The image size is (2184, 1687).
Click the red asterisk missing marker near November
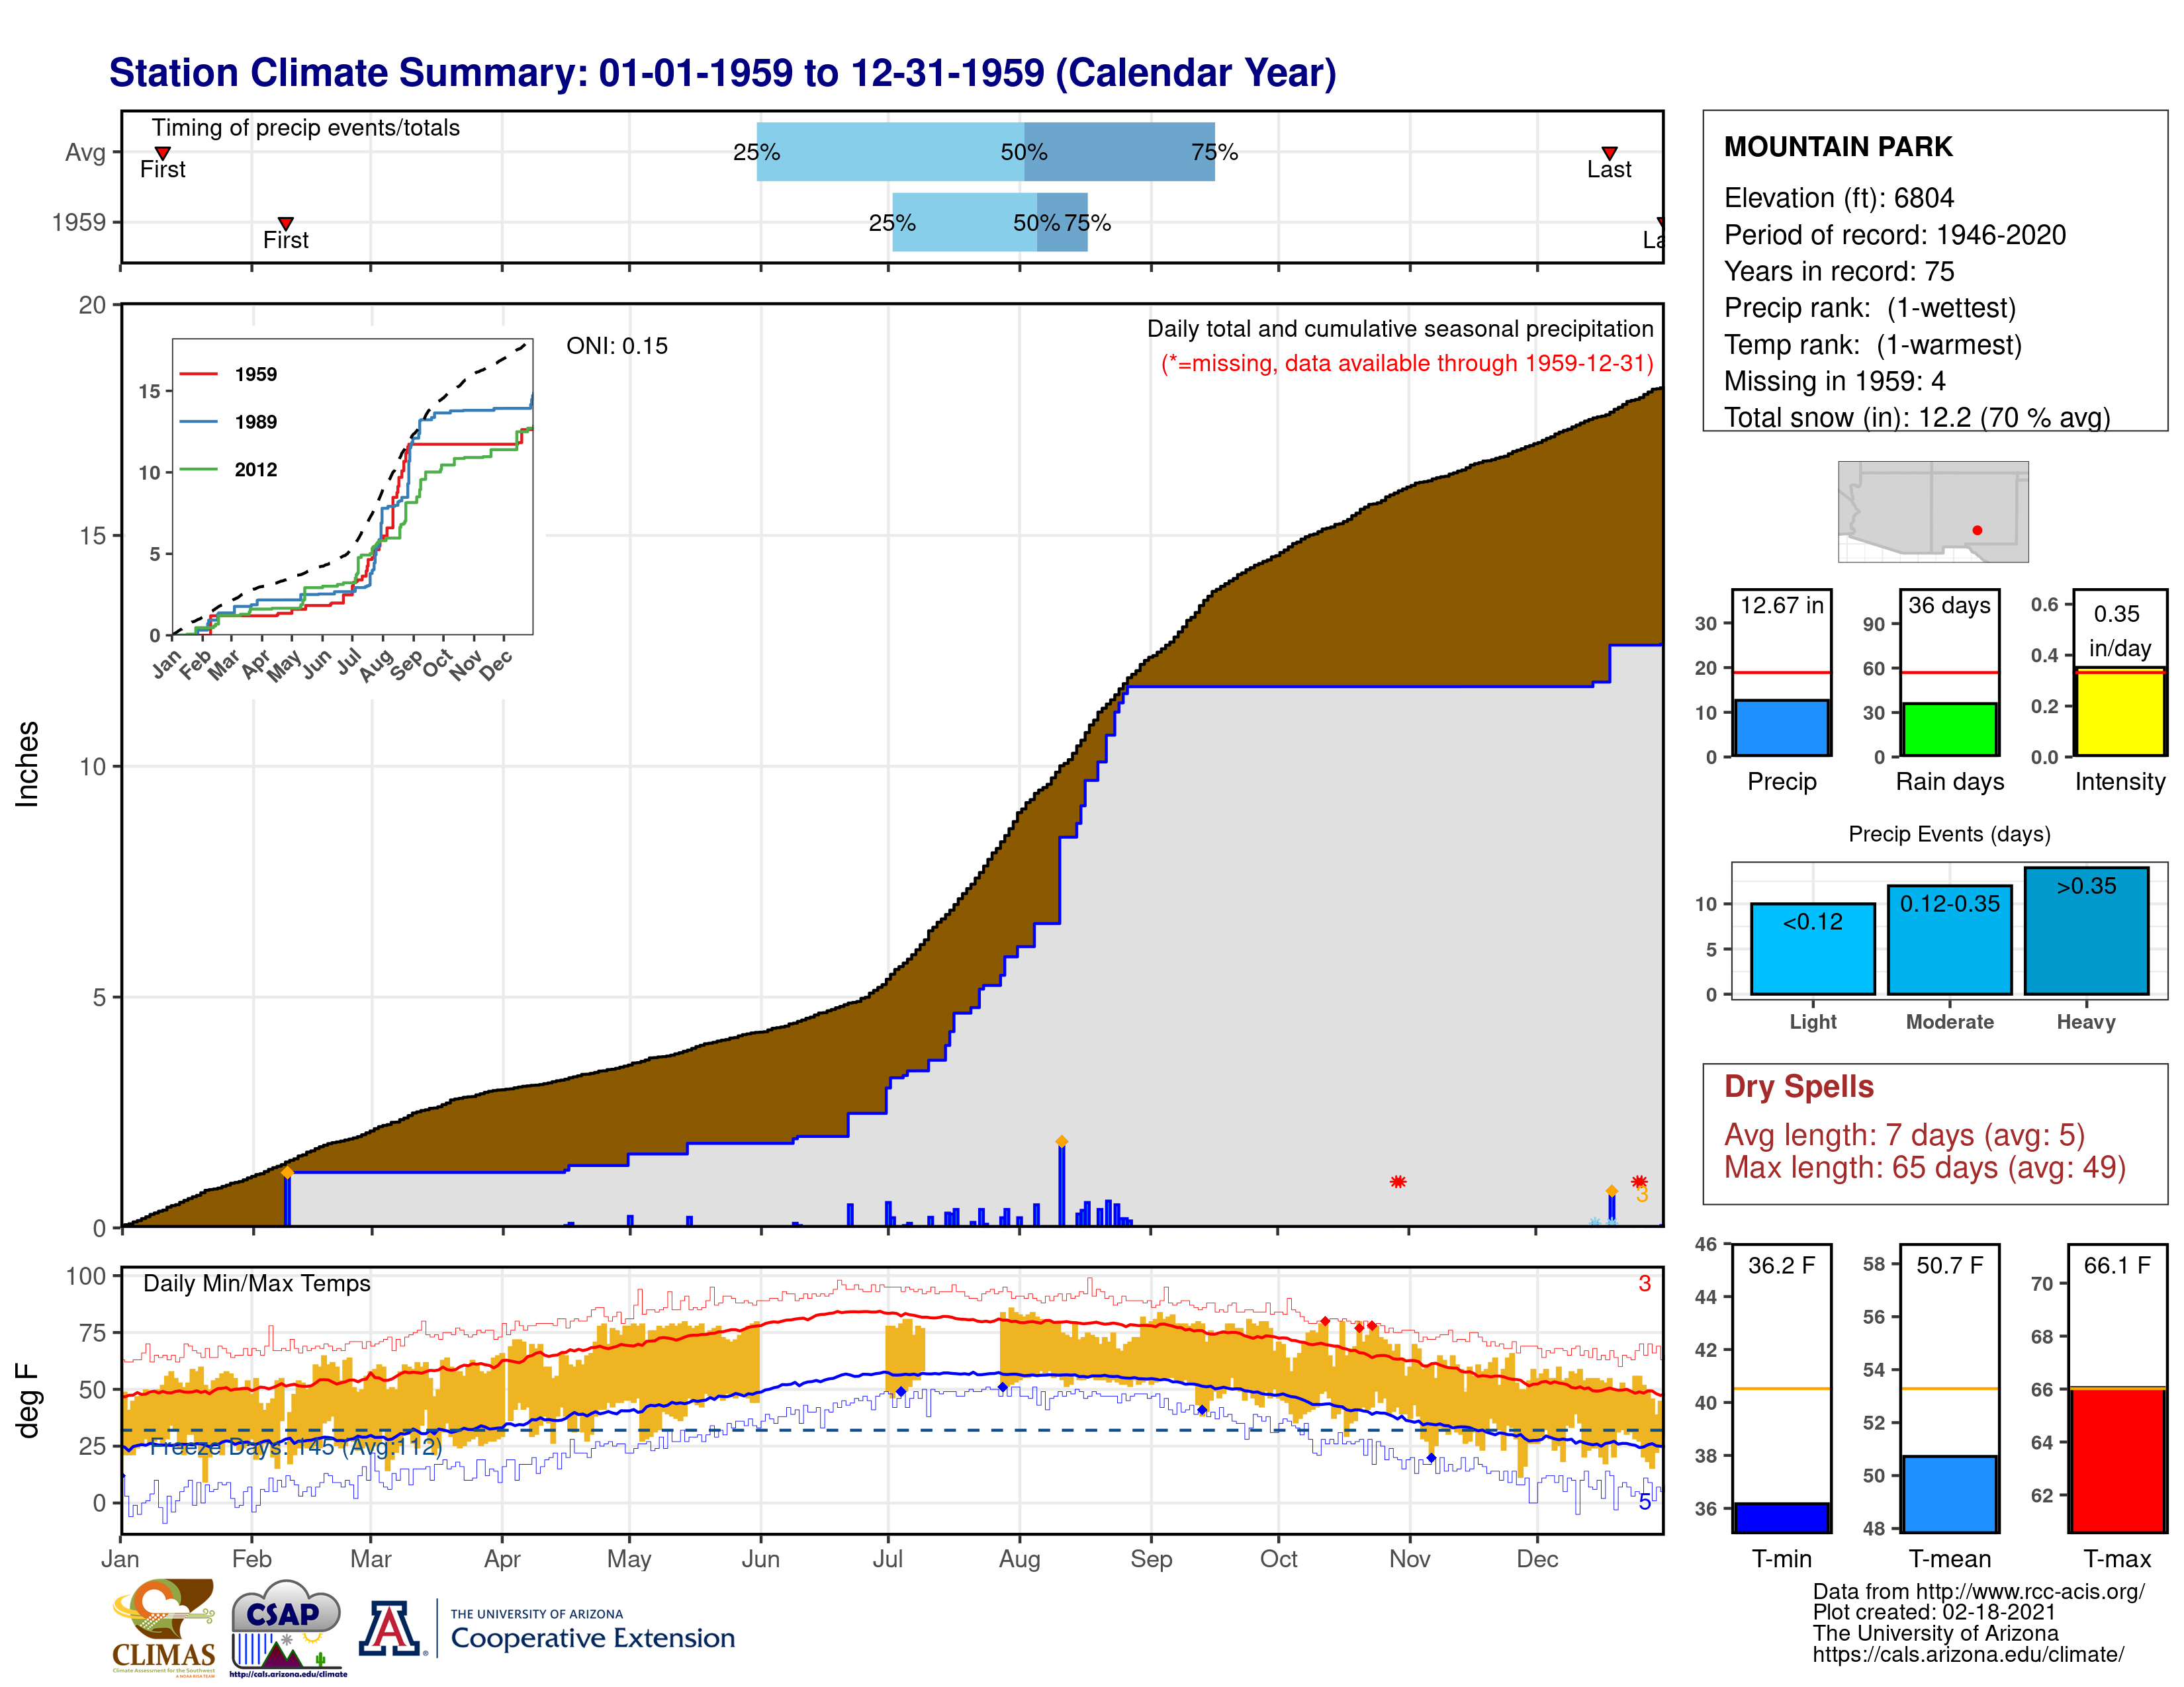click(1398, 1182)
